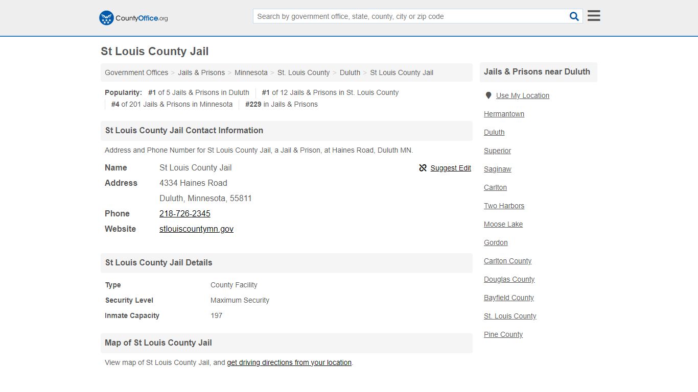
Task: Open the Duluth breadcrumb link
Action: point(350,72)
